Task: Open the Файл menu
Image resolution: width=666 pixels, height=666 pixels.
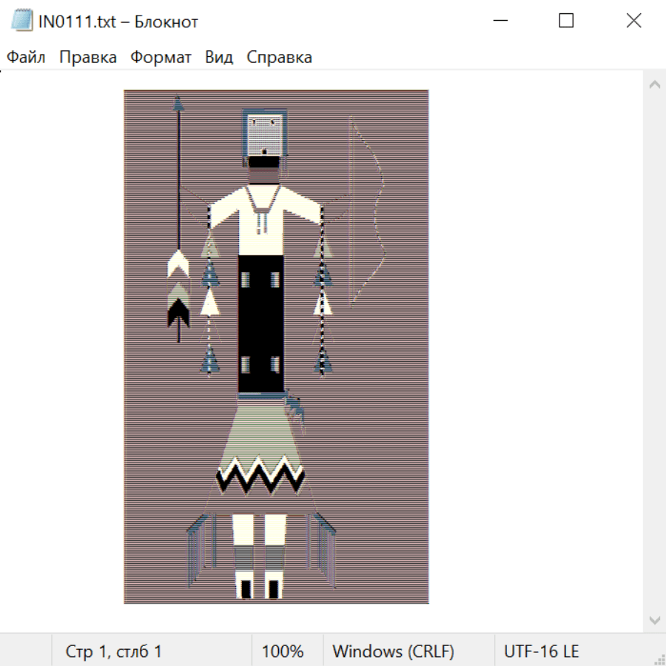Action: point(26,58)
